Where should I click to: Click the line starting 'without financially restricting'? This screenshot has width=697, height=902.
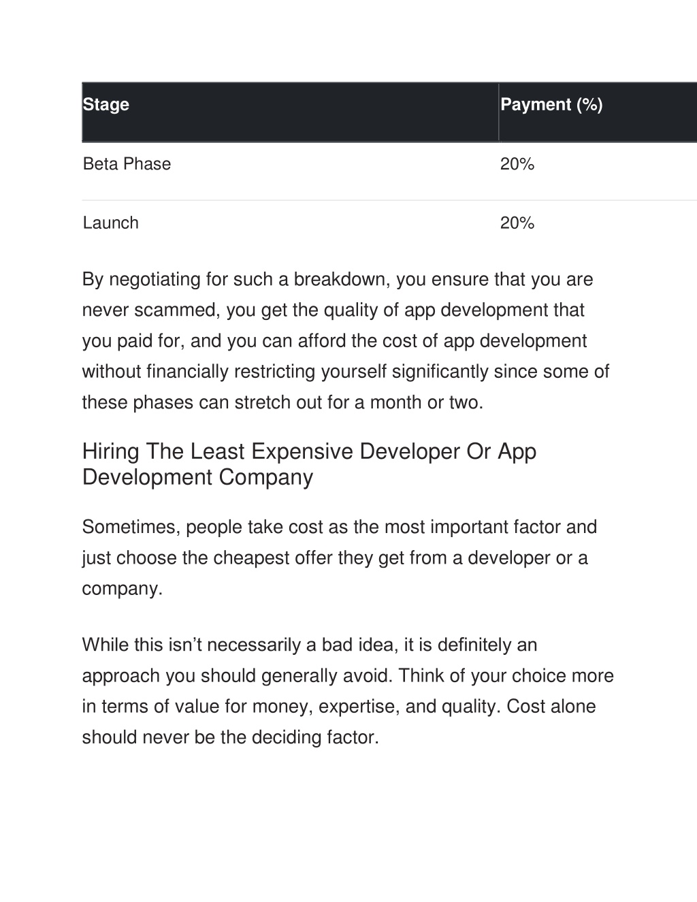pos(346,372)
